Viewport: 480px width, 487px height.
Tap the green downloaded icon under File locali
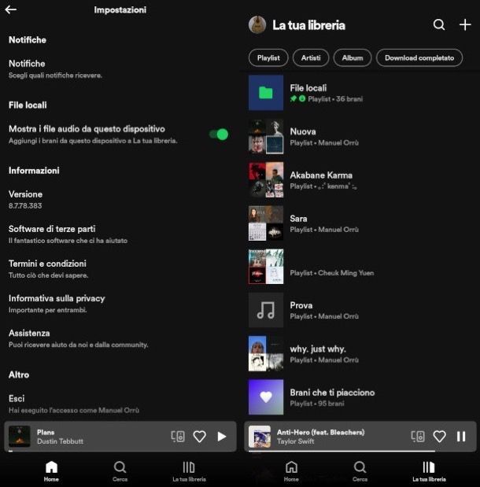(302, 99)
